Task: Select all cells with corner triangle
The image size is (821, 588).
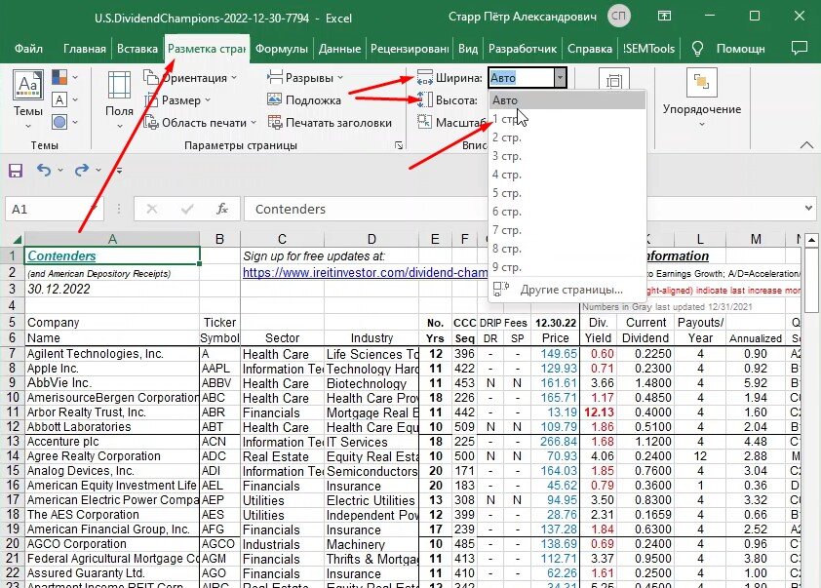Action: pos(16,239)
